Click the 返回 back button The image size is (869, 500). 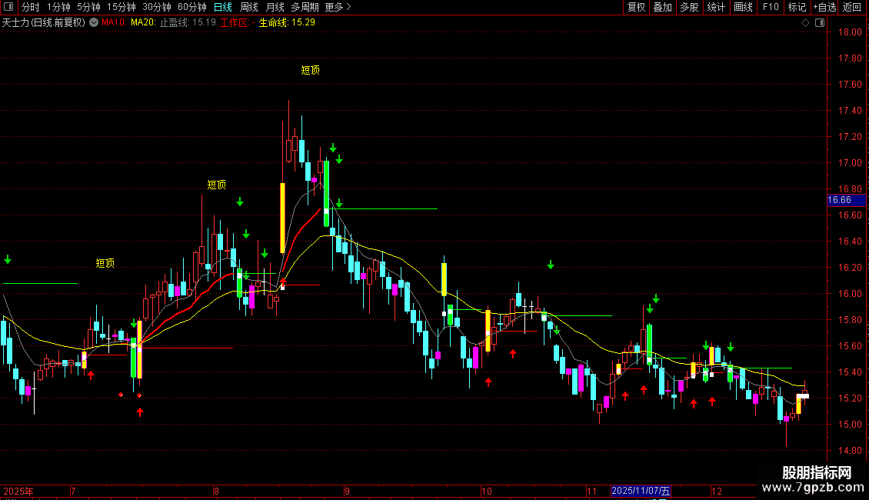pos(852,7)
